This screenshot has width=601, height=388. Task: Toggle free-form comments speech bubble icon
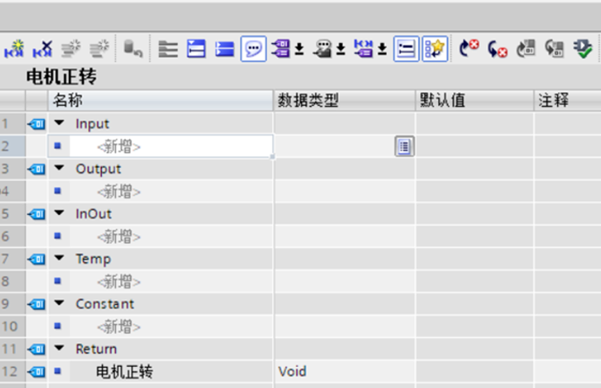click(x=254, y=49)
